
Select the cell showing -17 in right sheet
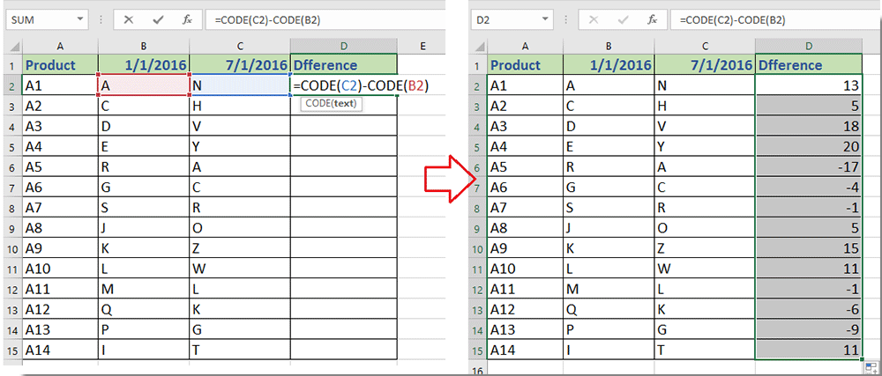pos(809,165)
